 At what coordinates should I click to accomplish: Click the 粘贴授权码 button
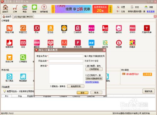[76, 86]
